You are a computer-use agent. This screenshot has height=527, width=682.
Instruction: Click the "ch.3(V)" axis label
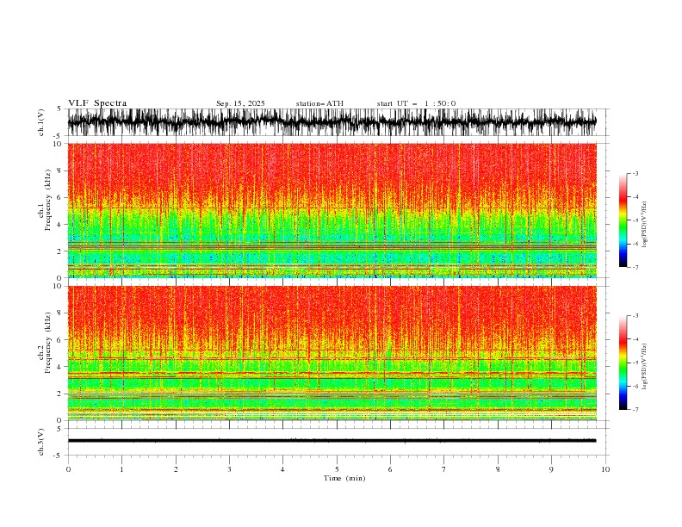pyautogui.click(x=41, y=442)
